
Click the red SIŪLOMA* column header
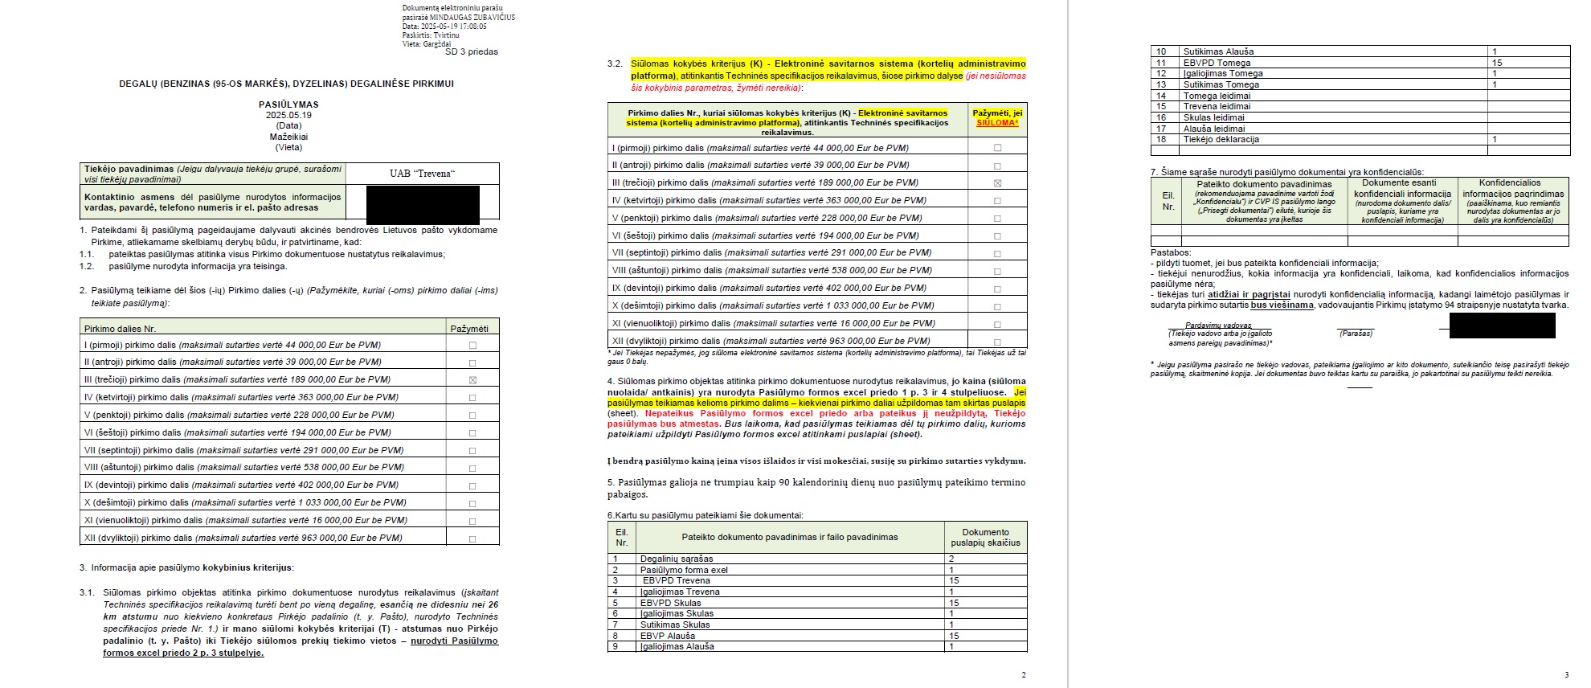click(x=997, y=123)
